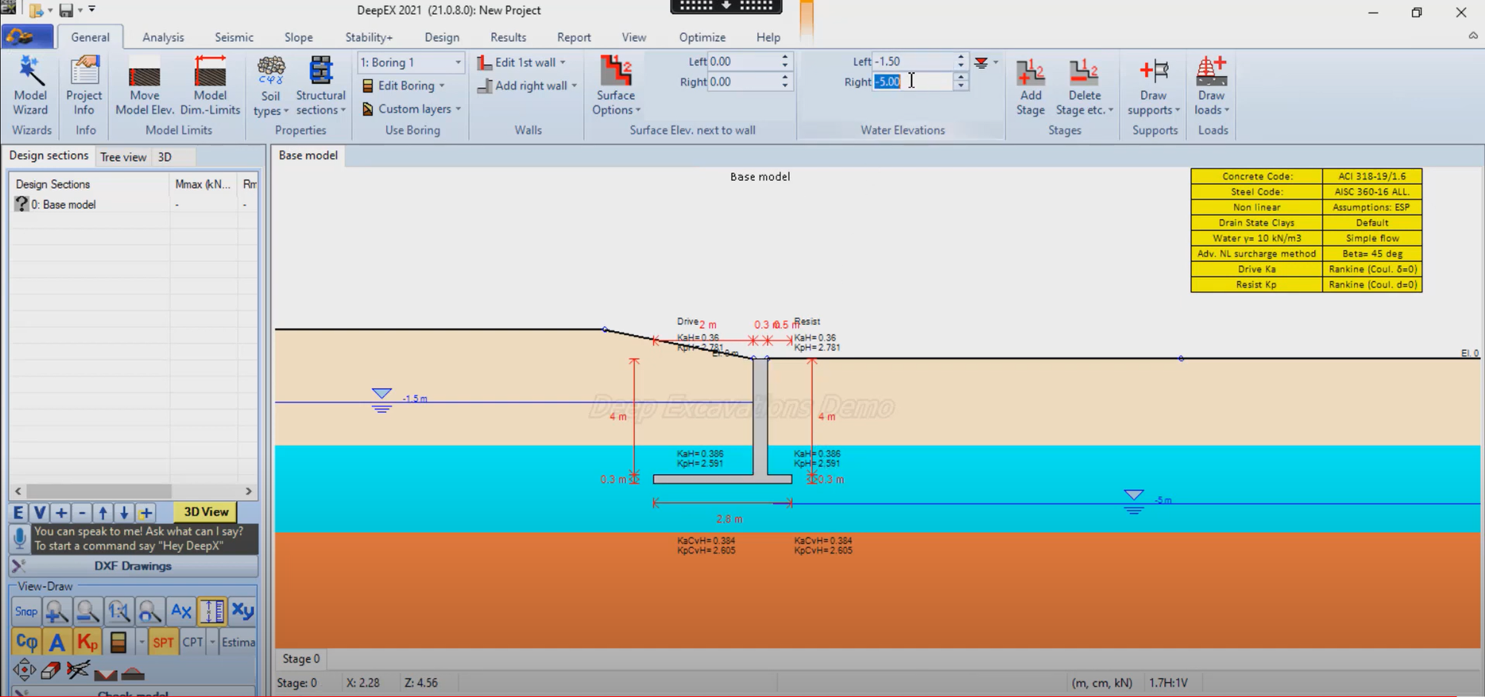
Task: Switch to the Slope ribbon tab
Action: coord(298,37)
